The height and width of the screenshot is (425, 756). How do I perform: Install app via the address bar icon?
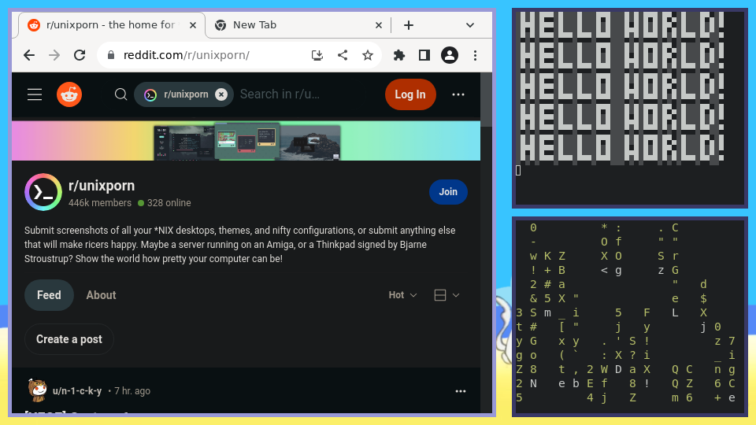(x=317, y=55)
